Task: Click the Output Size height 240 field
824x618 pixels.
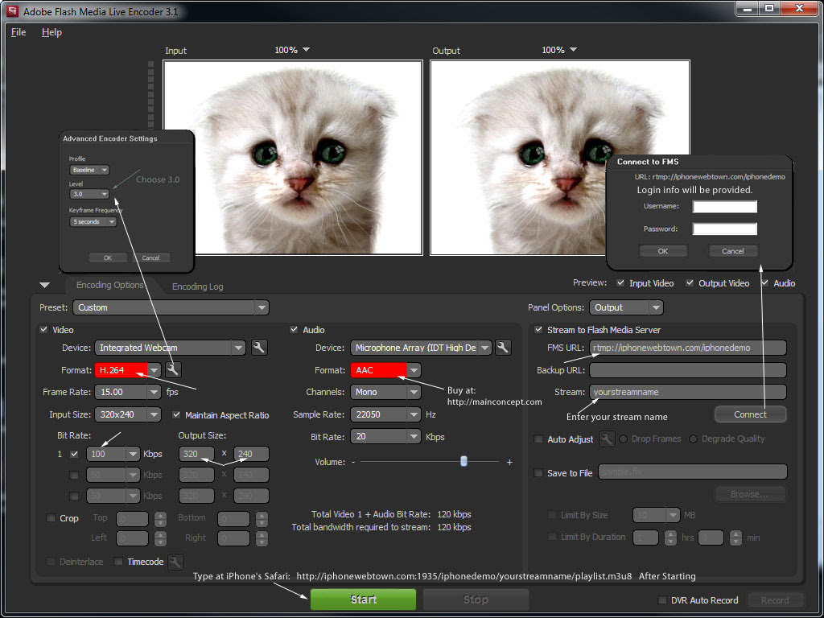Action: (x=251, y=454)
